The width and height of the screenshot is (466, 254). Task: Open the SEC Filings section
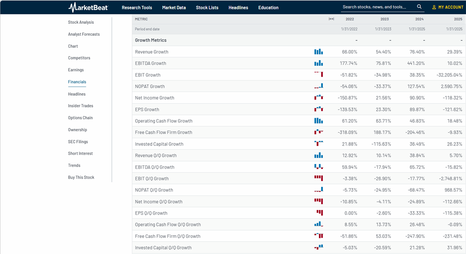pyautogui.click(x=78, y=141)
